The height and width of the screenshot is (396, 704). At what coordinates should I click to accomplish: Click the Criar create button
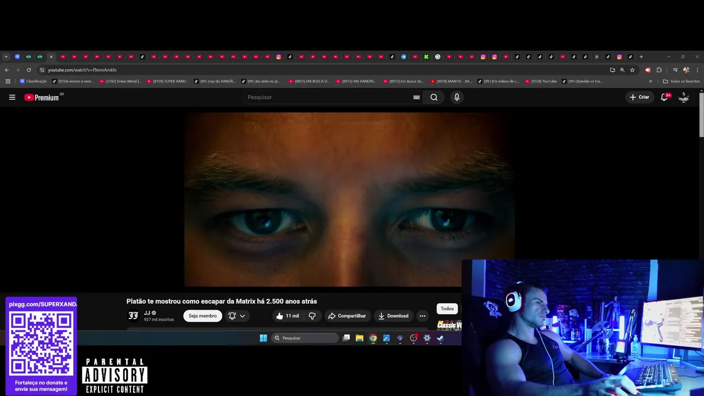pos(640,97)
